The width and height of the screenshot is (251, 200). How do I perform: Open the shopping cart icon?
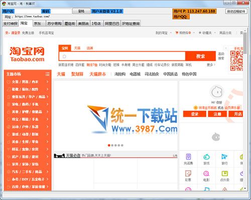177,33
